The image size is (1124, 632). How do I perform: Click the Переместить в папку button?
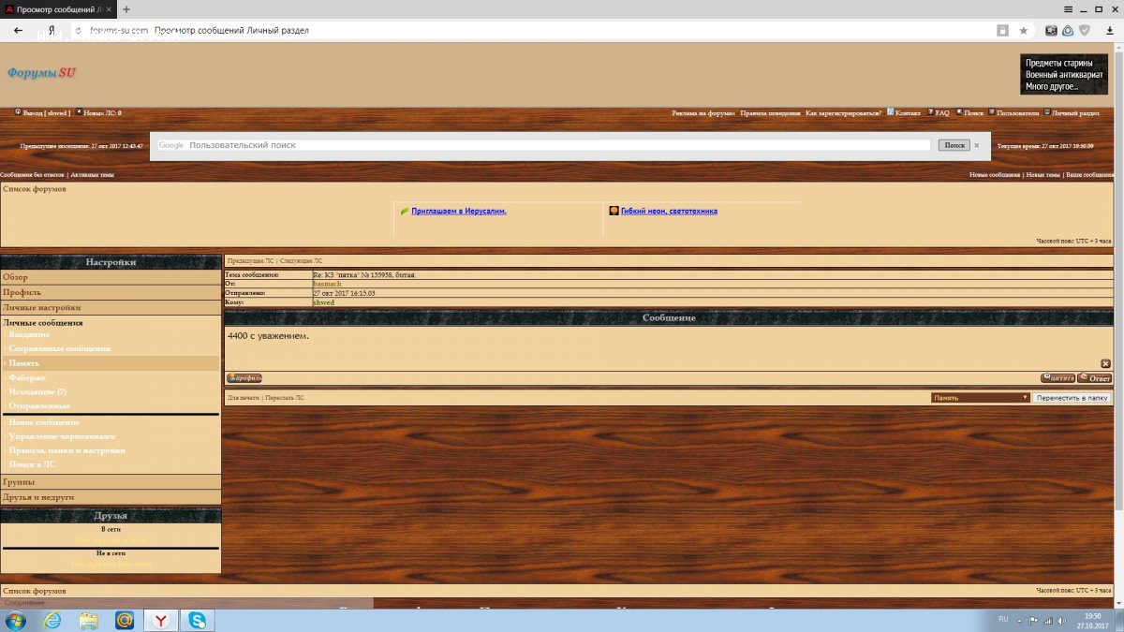pyautogui.click(x=1072, y=397)
